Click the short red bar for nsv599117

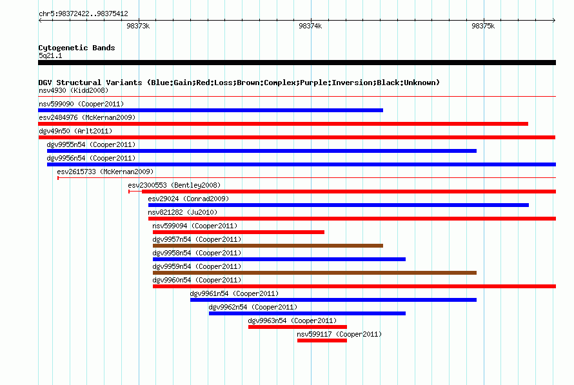tap(322, 341)
